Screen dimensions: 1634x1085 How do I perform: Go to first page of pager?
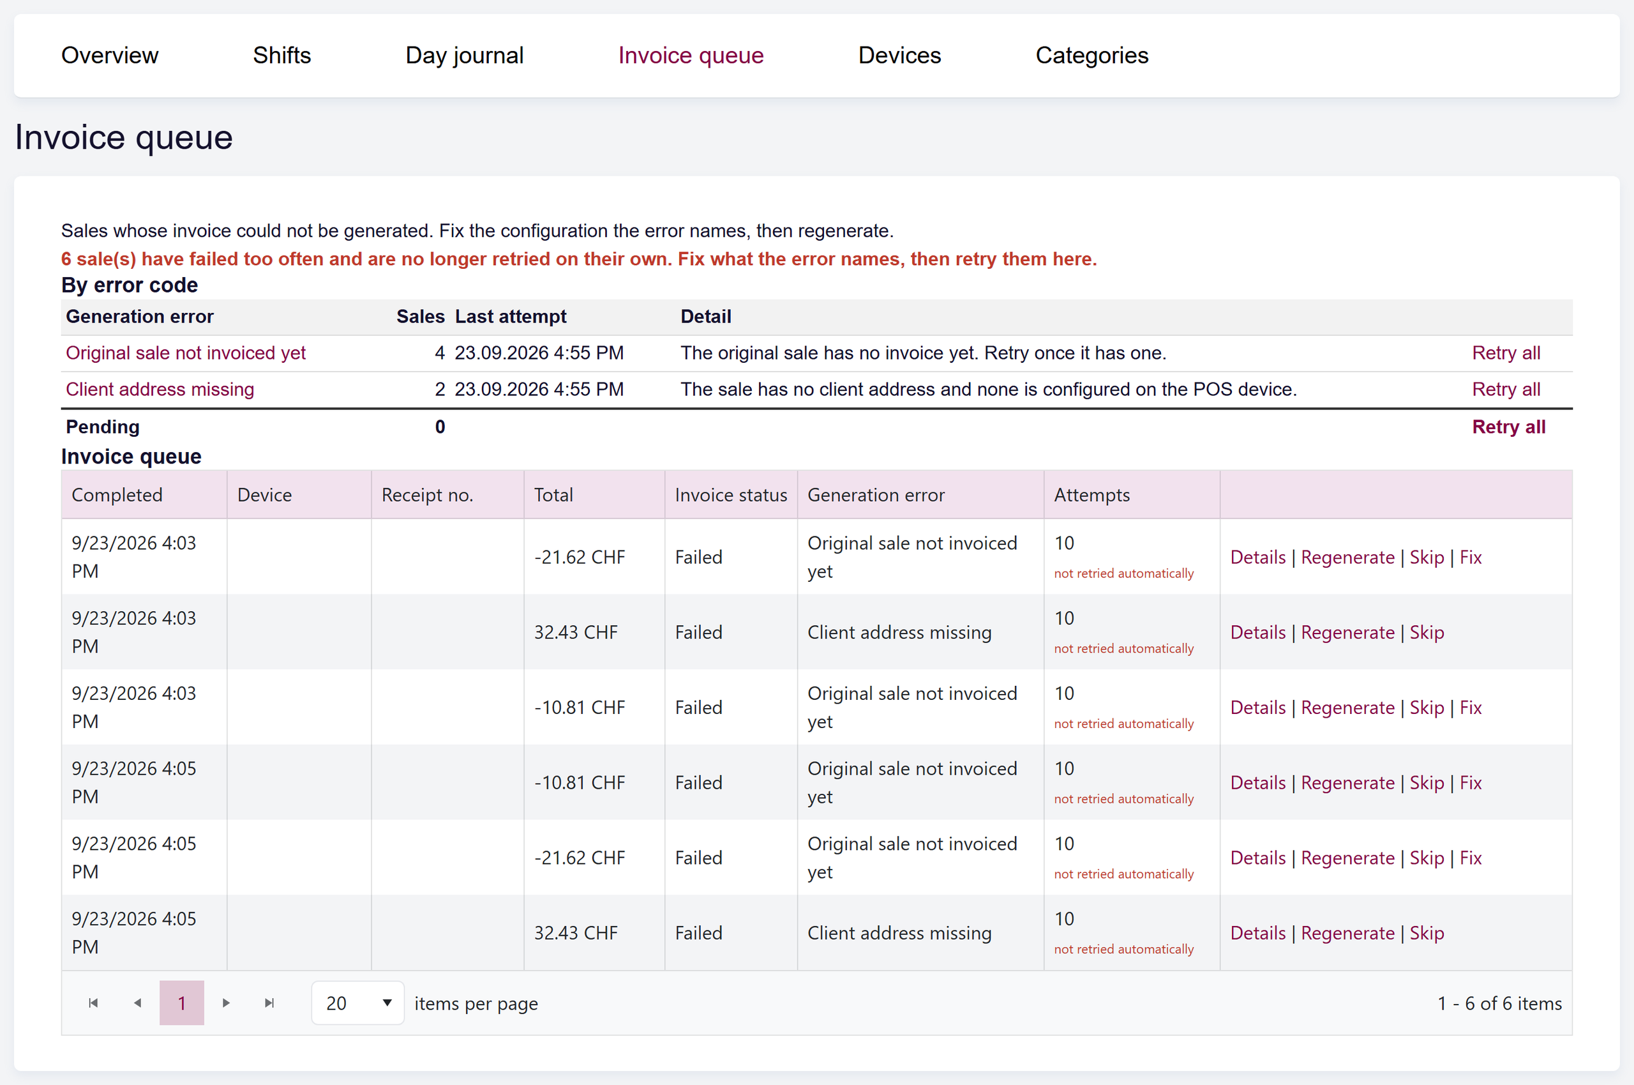point(93,1003)
